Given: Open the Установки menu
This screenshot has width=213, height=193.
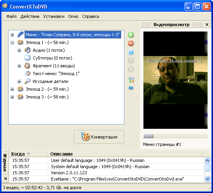Looking at the screenshot, I should pos(54,16).
